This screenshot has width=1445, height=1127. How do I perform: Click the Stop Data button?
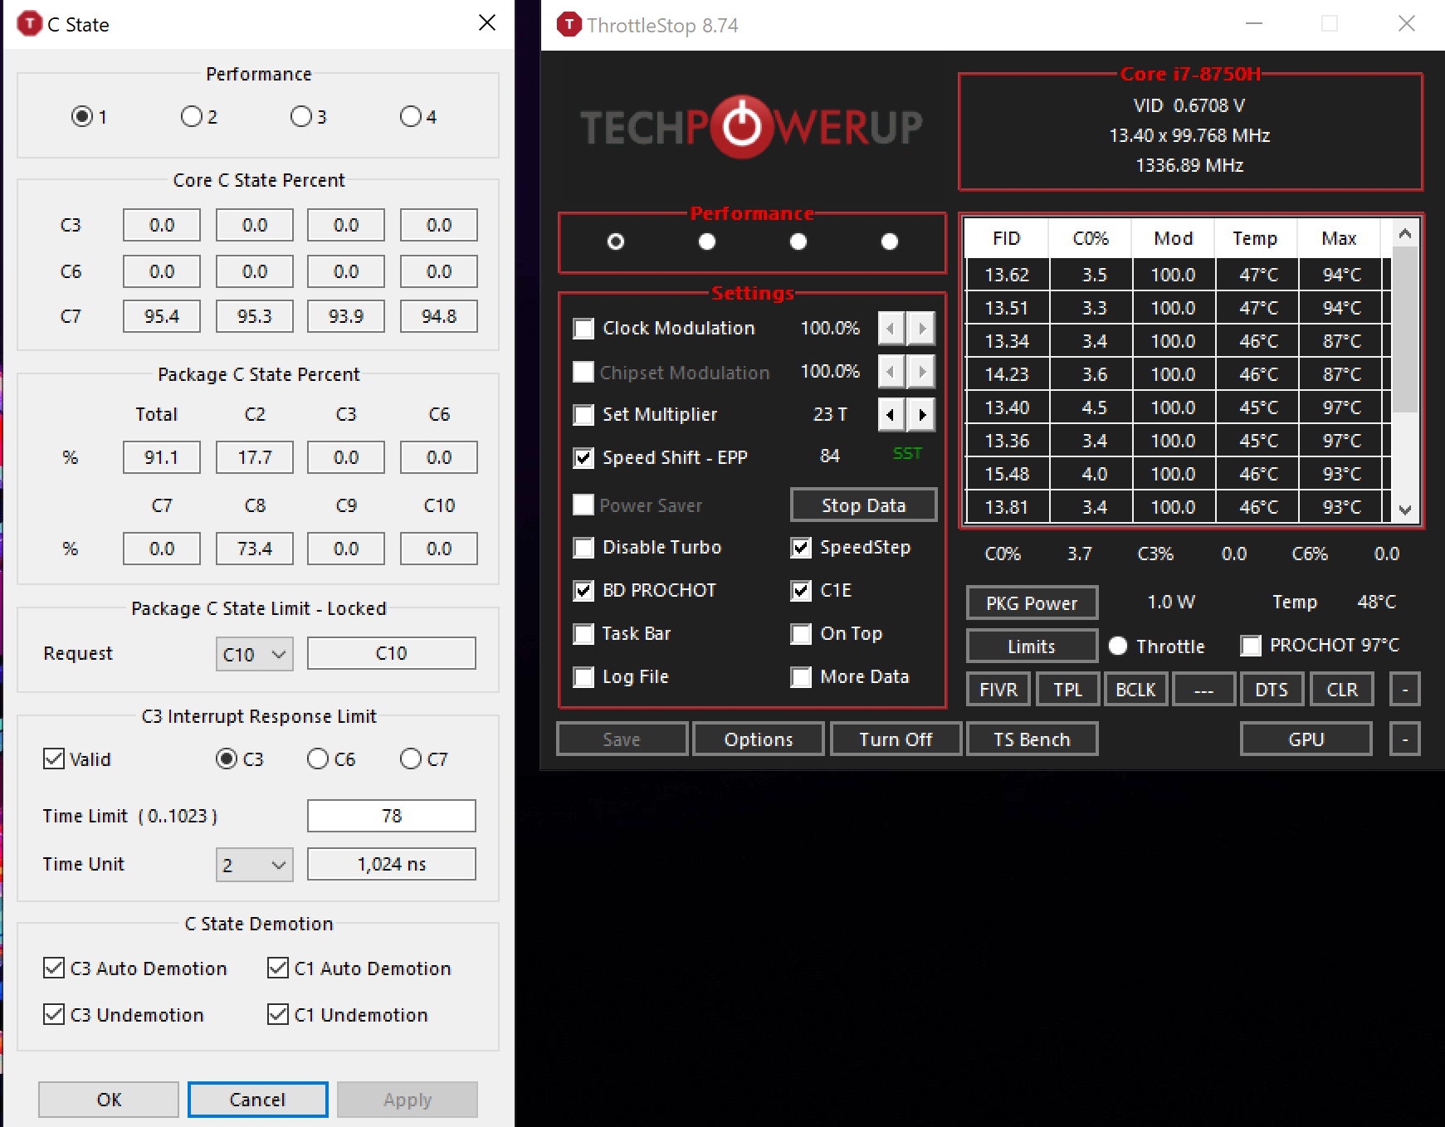(x=863, y=505)
